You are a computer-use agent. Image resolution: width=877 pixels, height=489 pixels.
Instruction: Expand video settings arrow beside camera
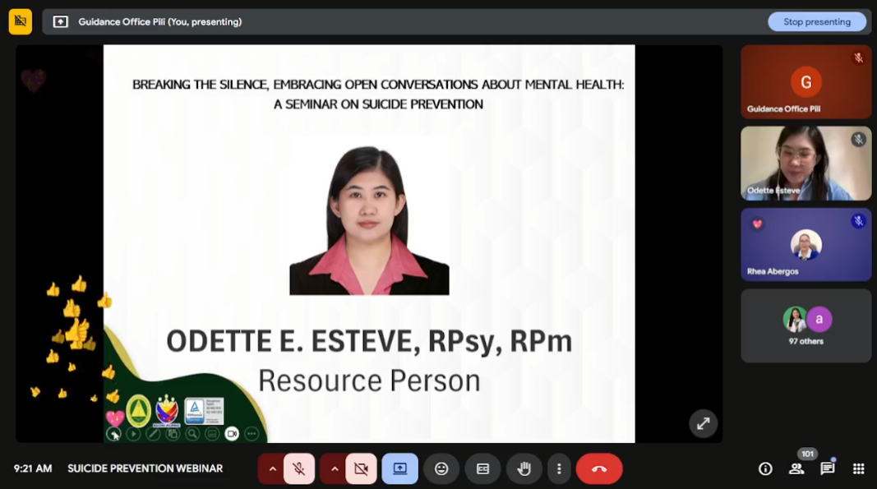pos(334,468)
